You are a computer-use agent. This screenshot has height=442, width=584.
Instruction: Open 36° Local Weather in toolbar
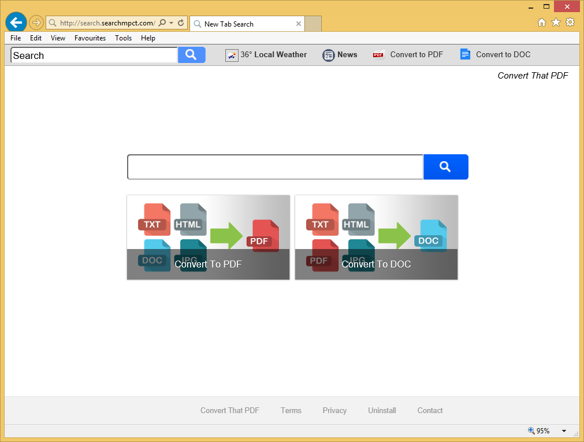266,55
